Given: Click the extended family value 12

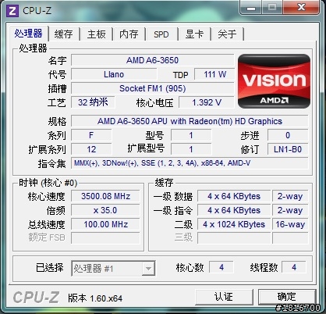Looking at the screenshot, I should [x=91, y=149].
